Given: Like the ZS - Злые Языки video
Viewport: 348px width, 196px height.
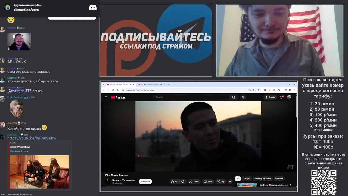Looking at the screenshot, I should (174, 182).
